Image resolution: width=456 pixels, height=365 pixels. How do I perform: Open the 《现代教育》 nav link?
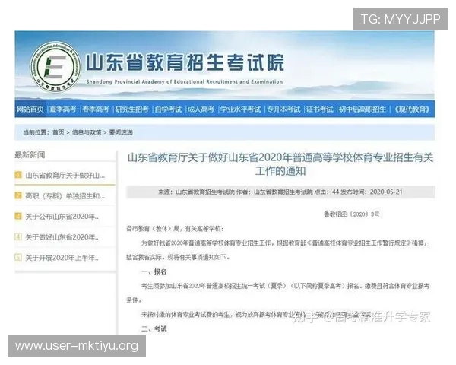(411, 109)
